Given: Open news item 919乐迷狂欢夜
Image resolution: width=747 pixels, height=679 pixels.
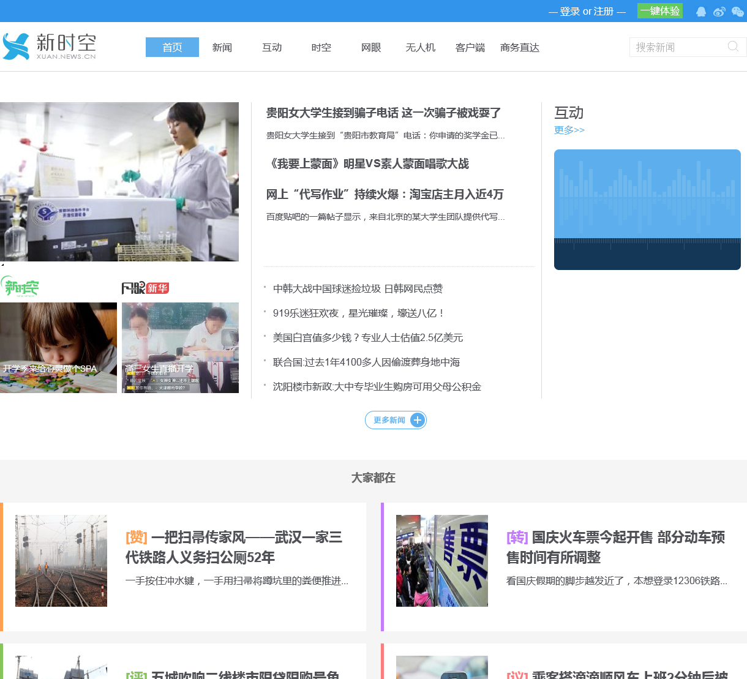Looking at the screenshot, I should 359,313.
